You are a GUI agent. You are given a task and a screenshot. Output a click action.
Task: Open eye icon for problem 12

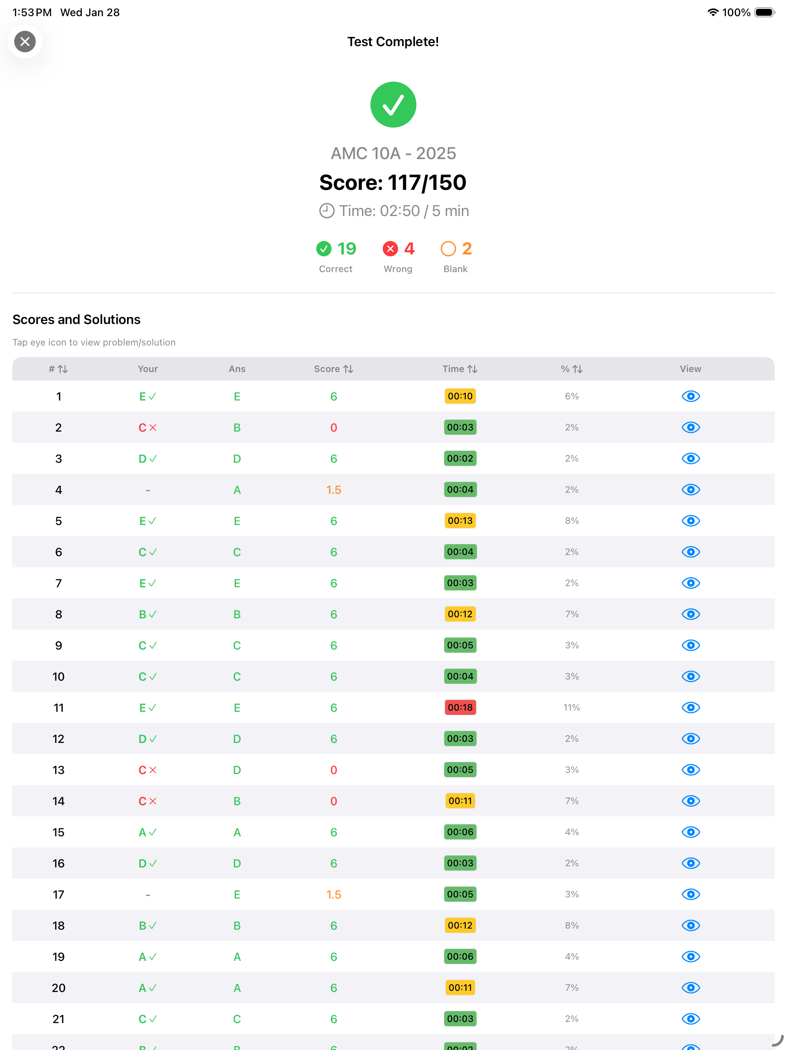click(x=691, y=739)
